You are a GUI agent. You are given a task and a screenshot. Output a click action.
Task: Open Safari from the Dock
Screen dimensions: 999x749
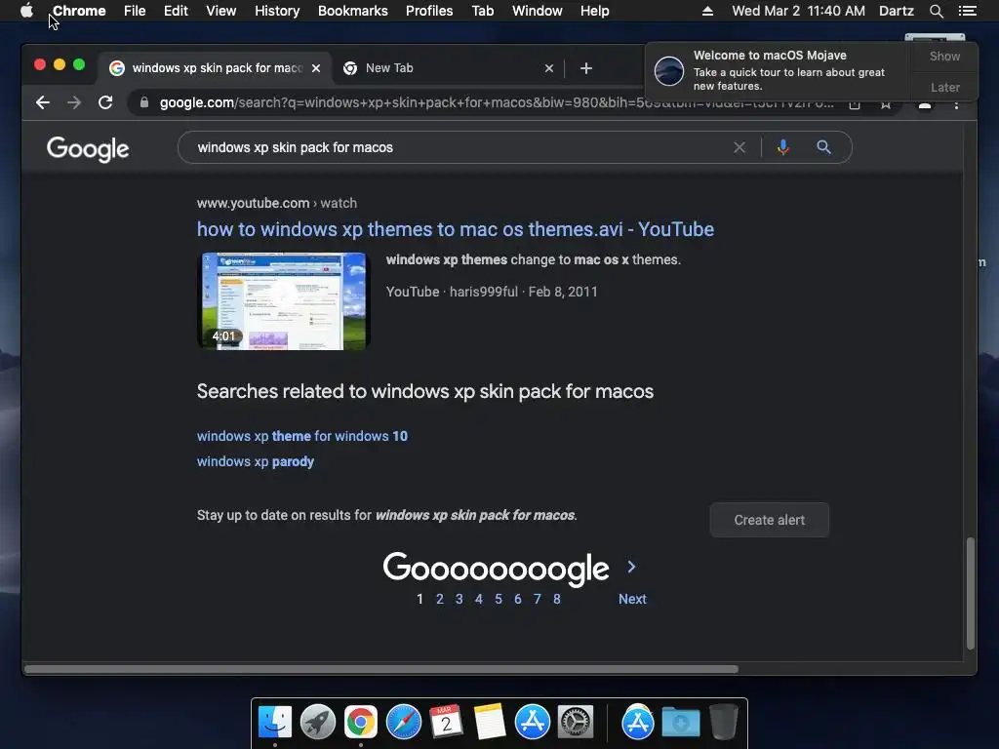tap(403, 722)
